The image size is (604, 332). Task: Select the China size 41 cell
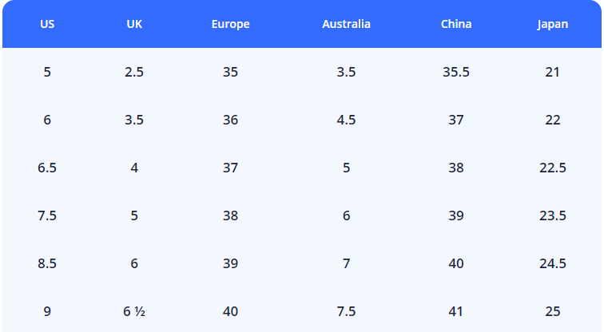(456, 311)
